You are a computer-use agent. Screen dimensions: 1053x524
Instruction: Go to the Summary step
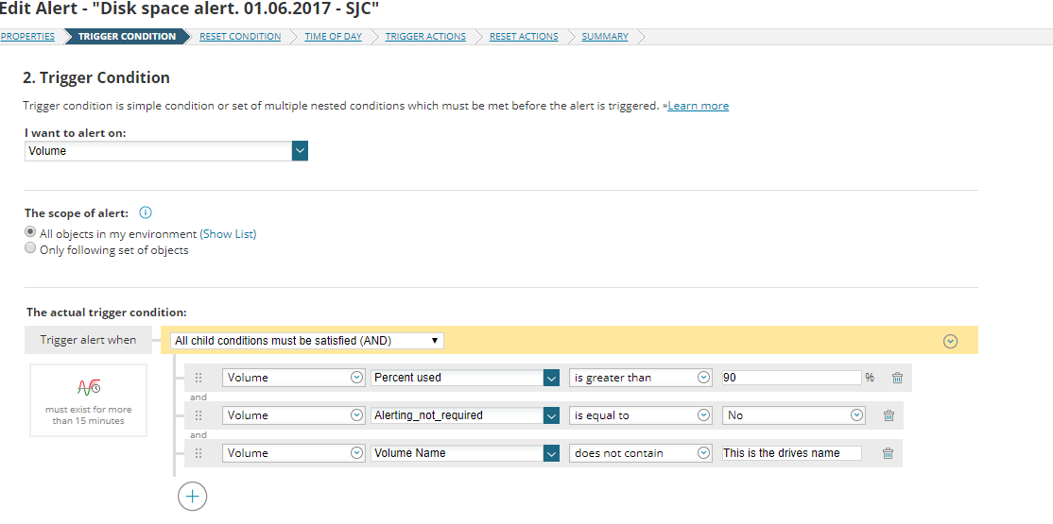(x=605, y=36)
